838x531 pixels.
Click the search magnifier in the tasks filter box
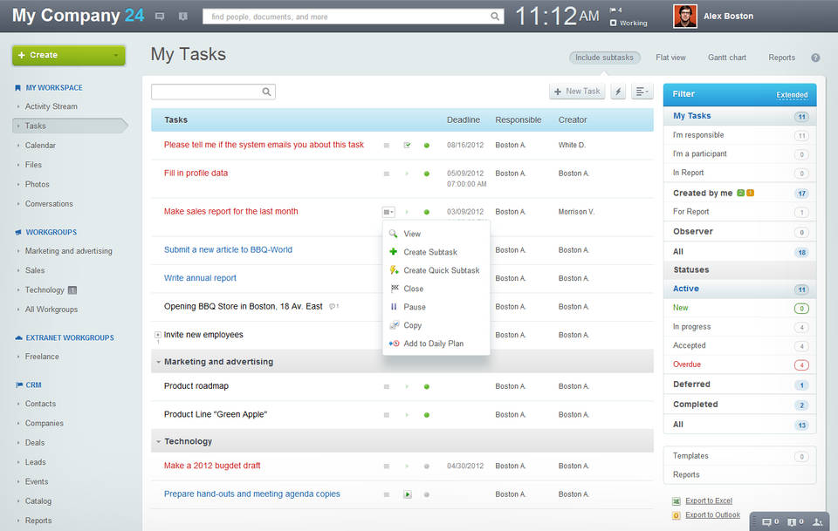(267, 92)
